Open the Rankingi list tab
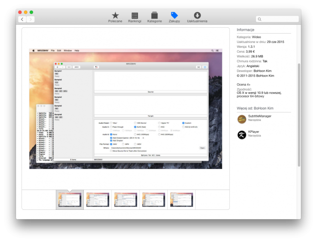The width and height of the screenshot is (317, 242). point(135,18)
